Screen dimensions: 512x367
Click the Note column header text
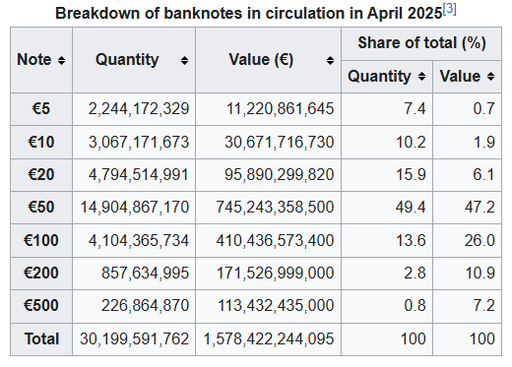(x=34, y=60)
